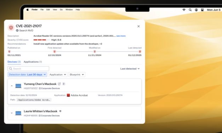The width and height of the screenshot is (222, 133).
Task: Open the Help menu
Action: click(78, 10)
